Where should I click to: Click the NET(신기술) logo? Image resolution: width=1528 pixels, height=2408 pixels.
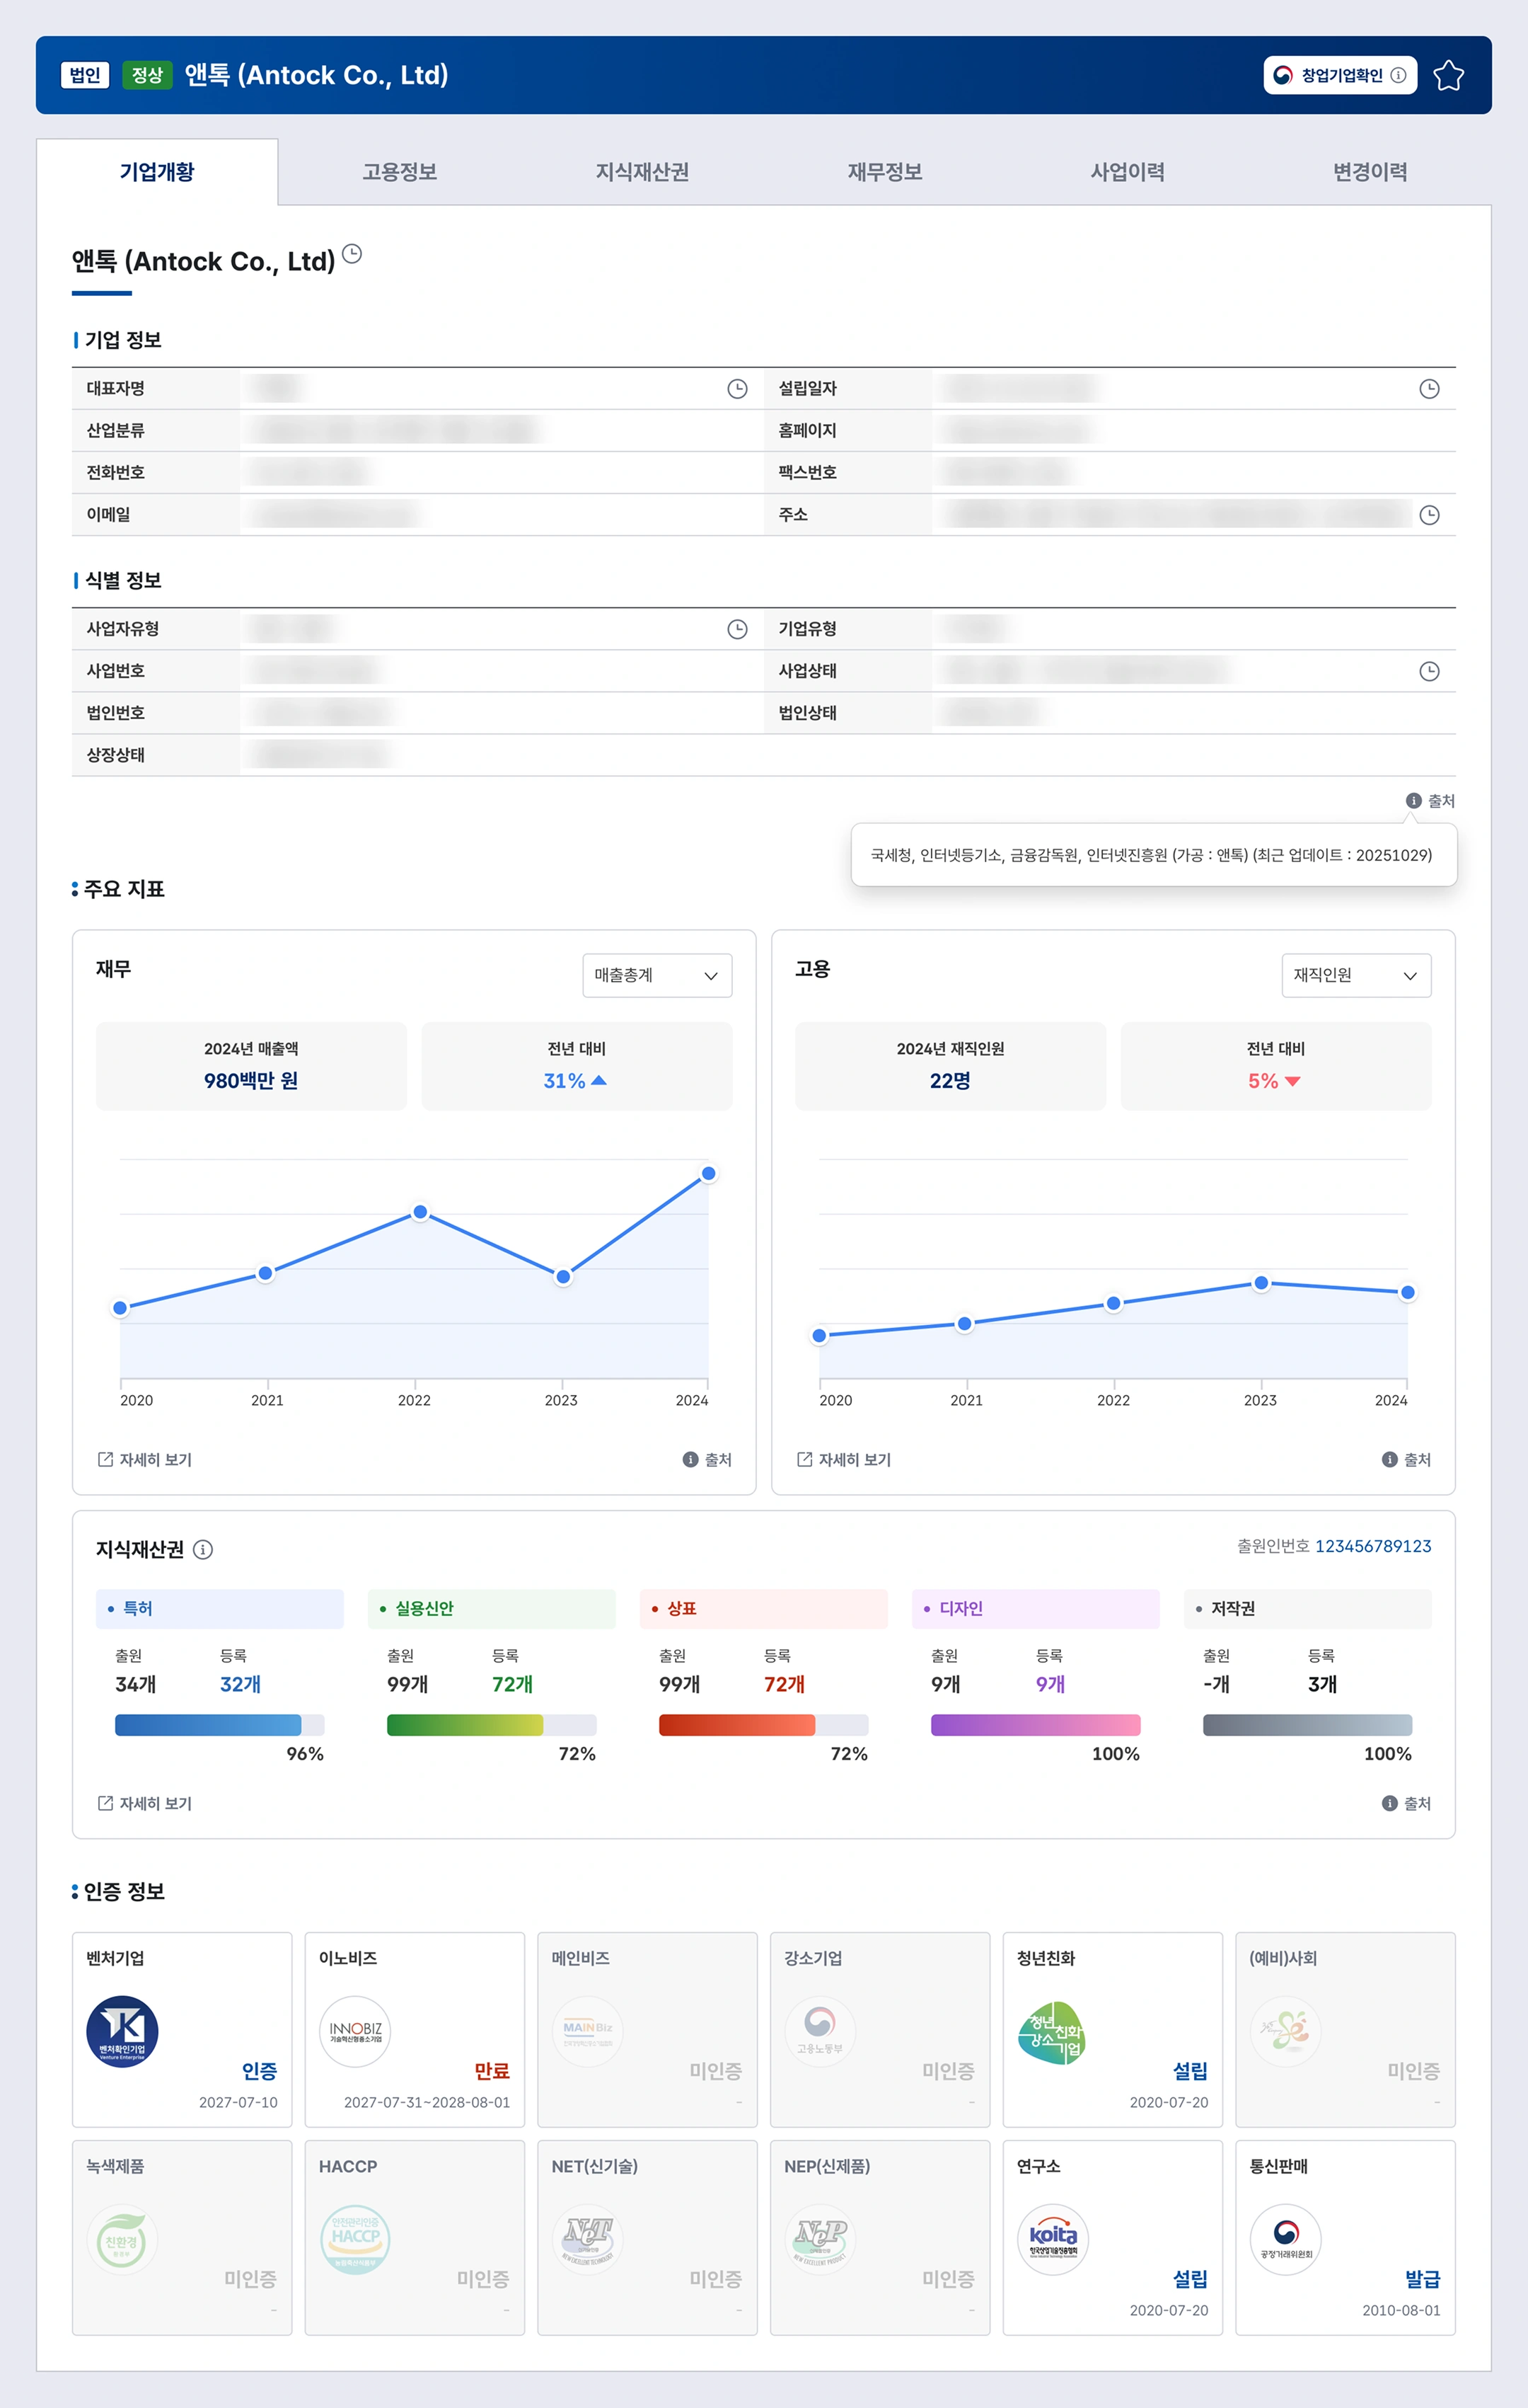click(x=588, y=2239)
